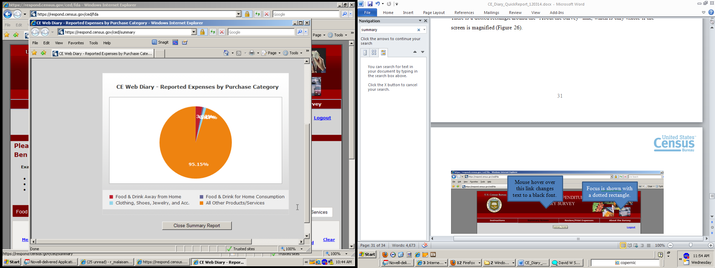Click the Logout link
This screenshot has width=715, height=268.
pos(322,118)
